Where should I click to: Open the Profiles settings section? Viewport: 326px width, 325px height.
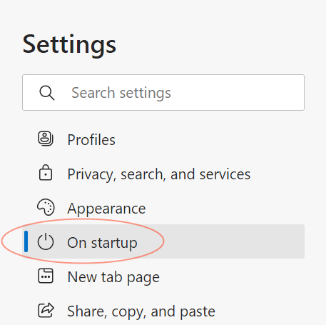coord(163,139)
